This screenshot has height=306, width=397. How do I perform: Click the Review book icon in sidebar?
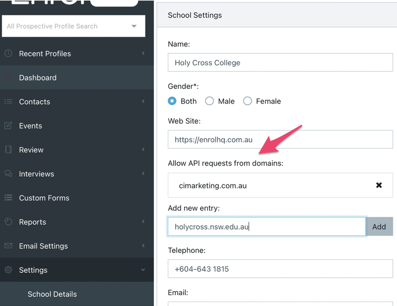pyautogui.click(x=8, y=150)
